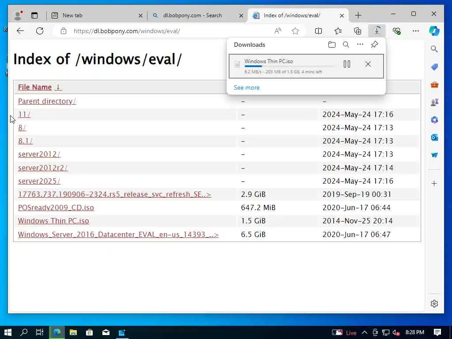Open Browser essentials heart icon
Viewport: 452px width, 339px height.
tap(397, 31)
